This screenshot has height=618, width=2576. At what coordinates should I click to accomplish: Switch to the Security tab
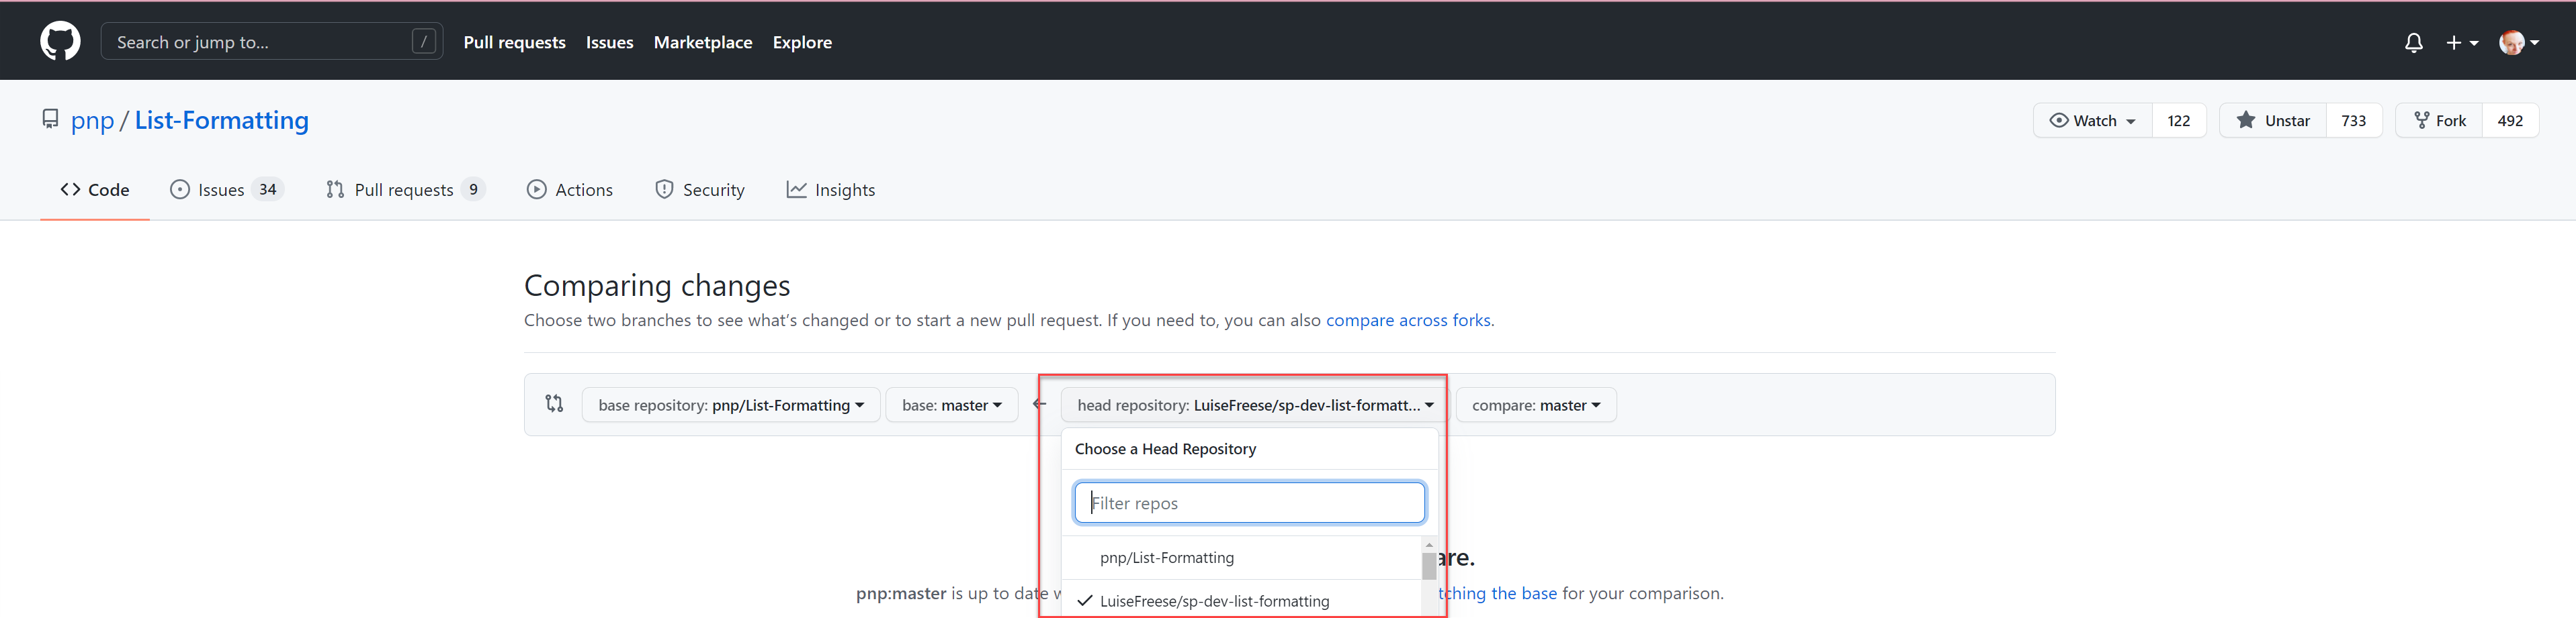699,190
